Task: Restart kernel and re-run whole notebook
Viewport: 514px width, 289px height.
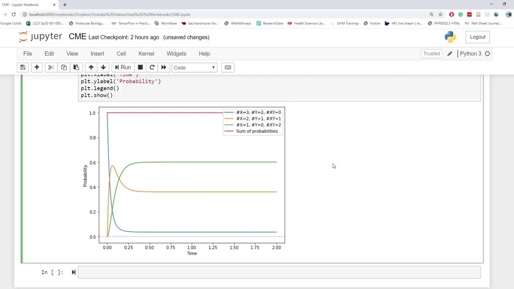Action: [x=163, y=67]
